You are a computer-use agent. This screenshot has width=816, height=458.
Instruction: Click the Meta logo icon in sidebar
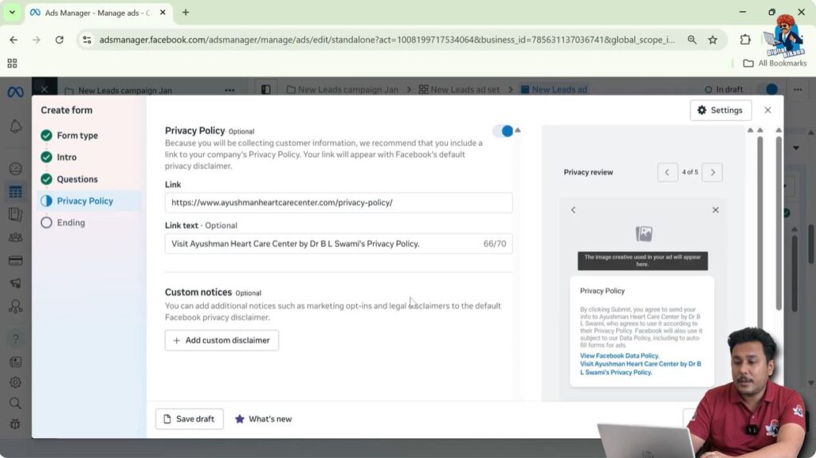[x=15, y=92]
